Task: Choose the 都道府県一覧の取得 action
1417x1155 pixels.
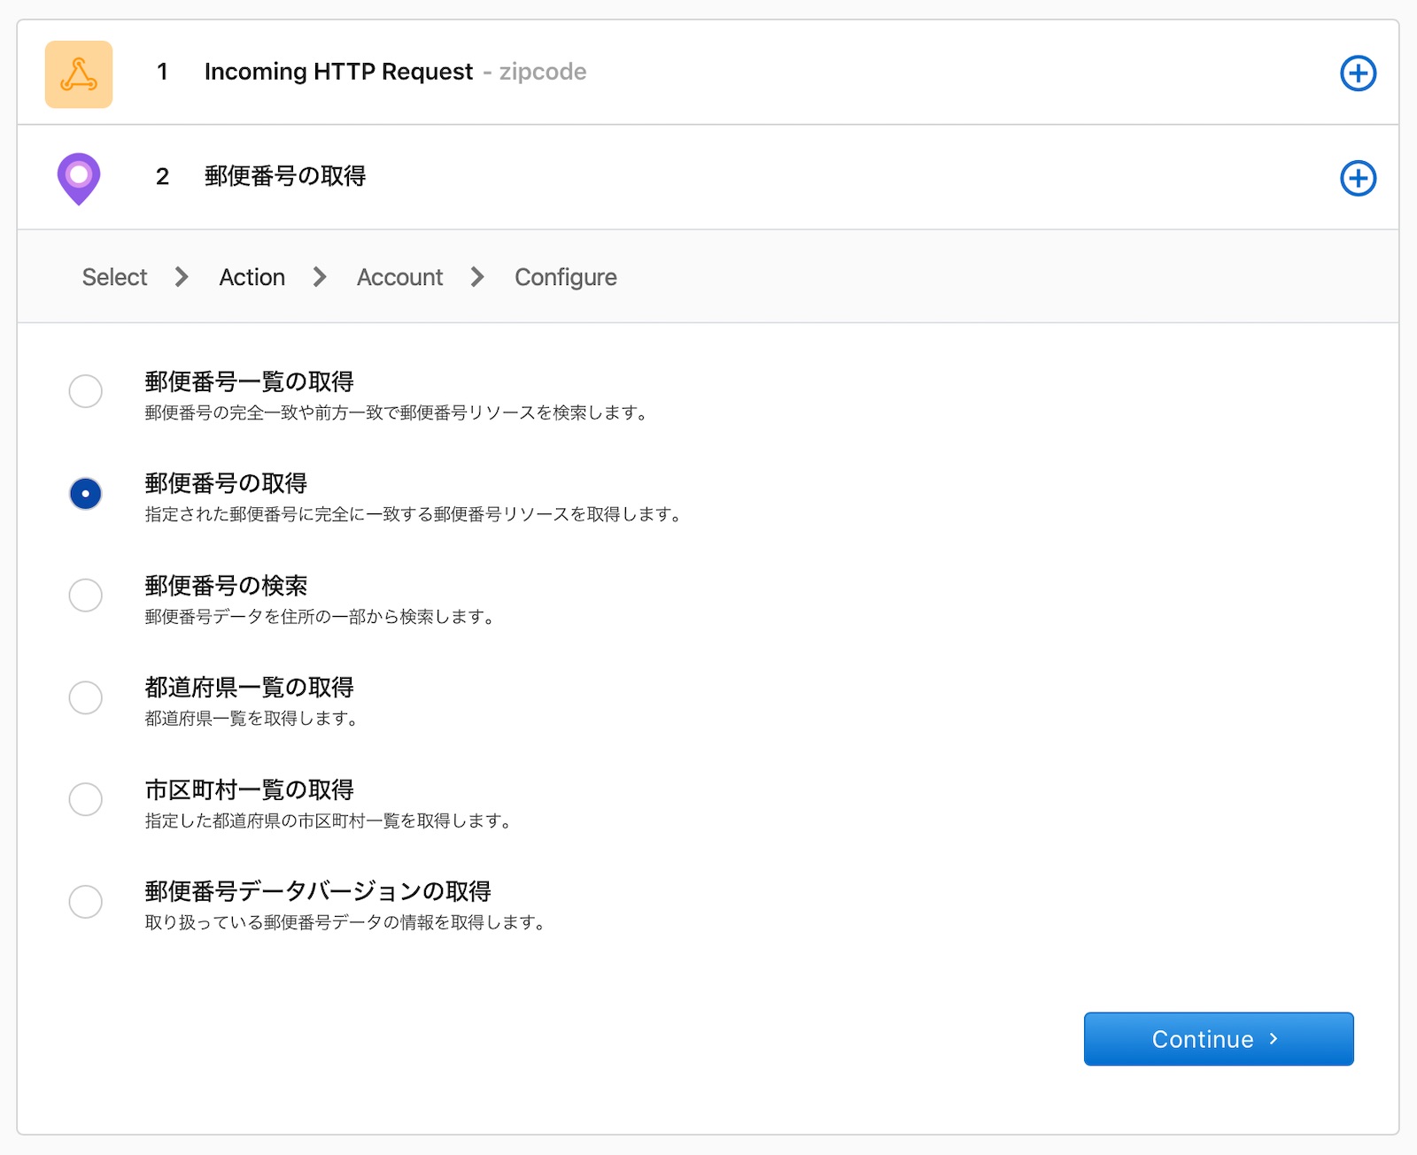Action: pos(86,697)
